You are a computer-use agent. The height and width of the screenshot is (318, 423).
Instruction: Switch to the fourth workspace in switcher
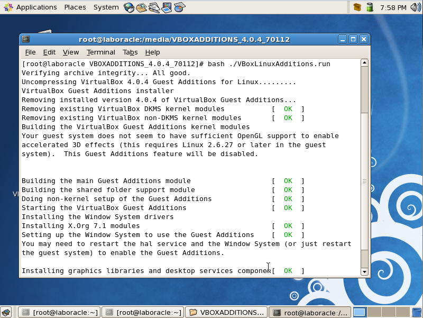(402, 312)
